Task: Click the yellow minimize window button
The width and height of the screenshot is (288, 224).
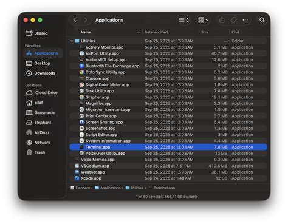Action: tap(33, 20)
